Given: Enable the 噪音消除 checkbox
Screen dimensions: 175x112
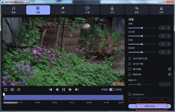Looking at the screenshot, I should (129, 74).
